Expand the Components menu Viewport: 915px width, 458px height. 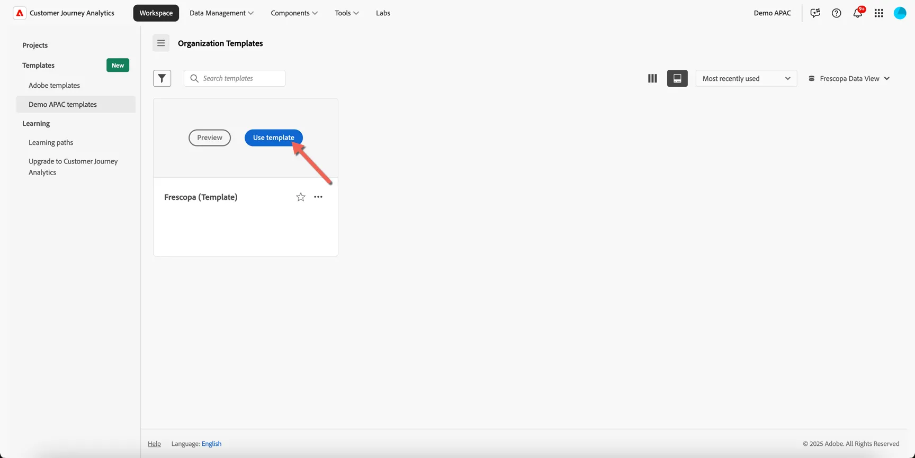pyautogui.click(x=294, y=13)
